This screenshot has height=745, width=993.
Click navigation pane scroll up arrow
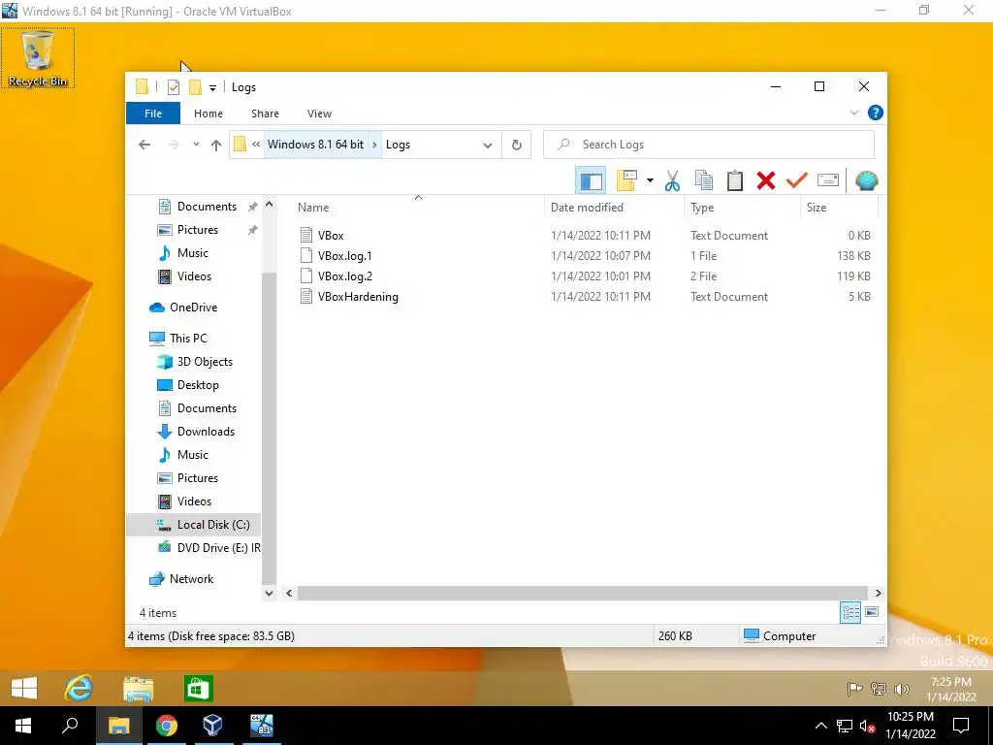pyautogui.click(x=270, y=205)
